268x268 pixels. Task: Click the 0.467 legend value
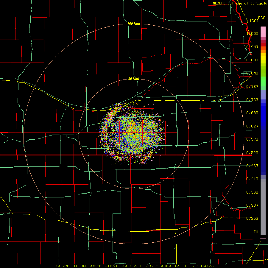(252, 166)
